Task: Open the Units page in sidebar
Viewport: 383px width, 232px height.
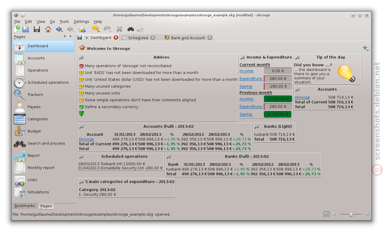Action: (44, 180)
